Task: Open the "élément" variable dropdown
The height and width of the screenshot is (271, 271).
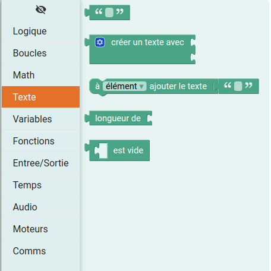Action: [124, 86]
